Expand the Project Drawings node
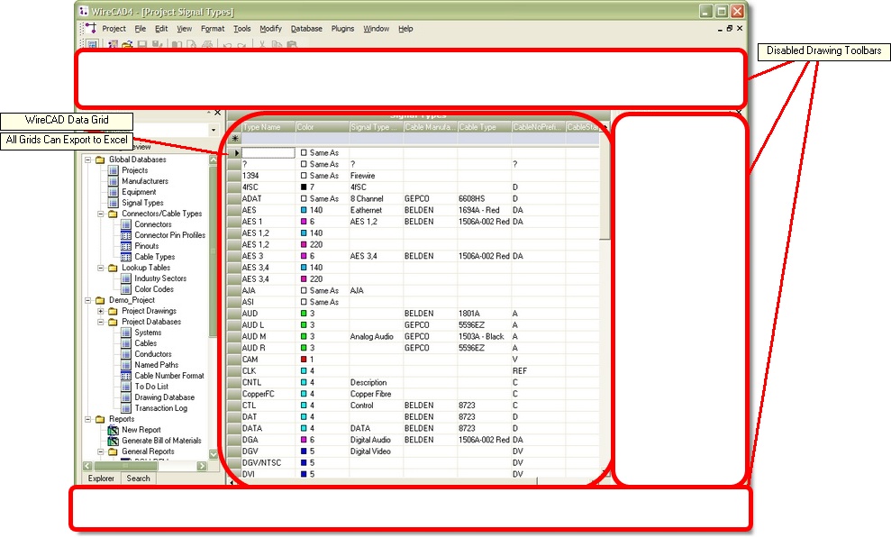 click(101, 311)
